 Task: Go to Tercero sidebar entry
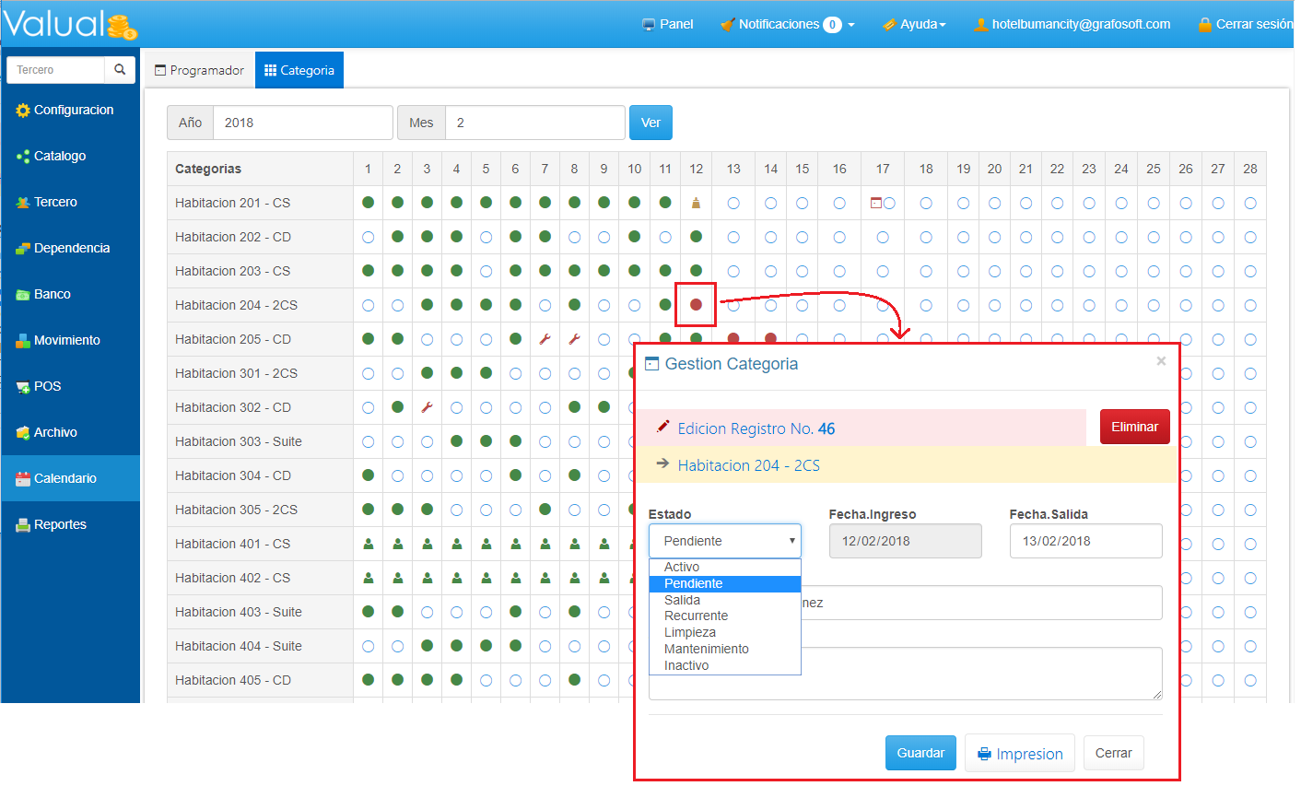click(x=47, y=202)
